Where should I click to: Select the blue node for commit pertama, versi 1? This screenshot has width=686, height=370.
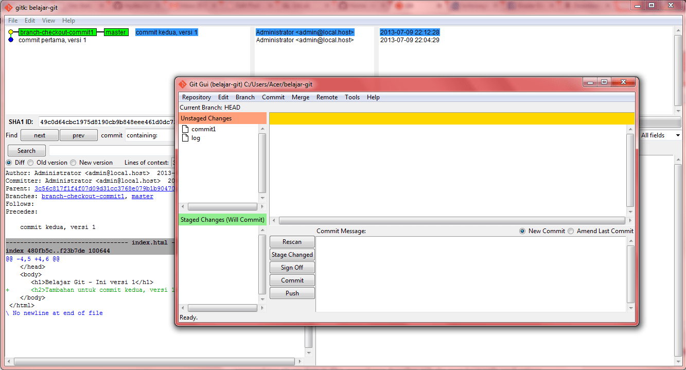[x=11, y=40]
